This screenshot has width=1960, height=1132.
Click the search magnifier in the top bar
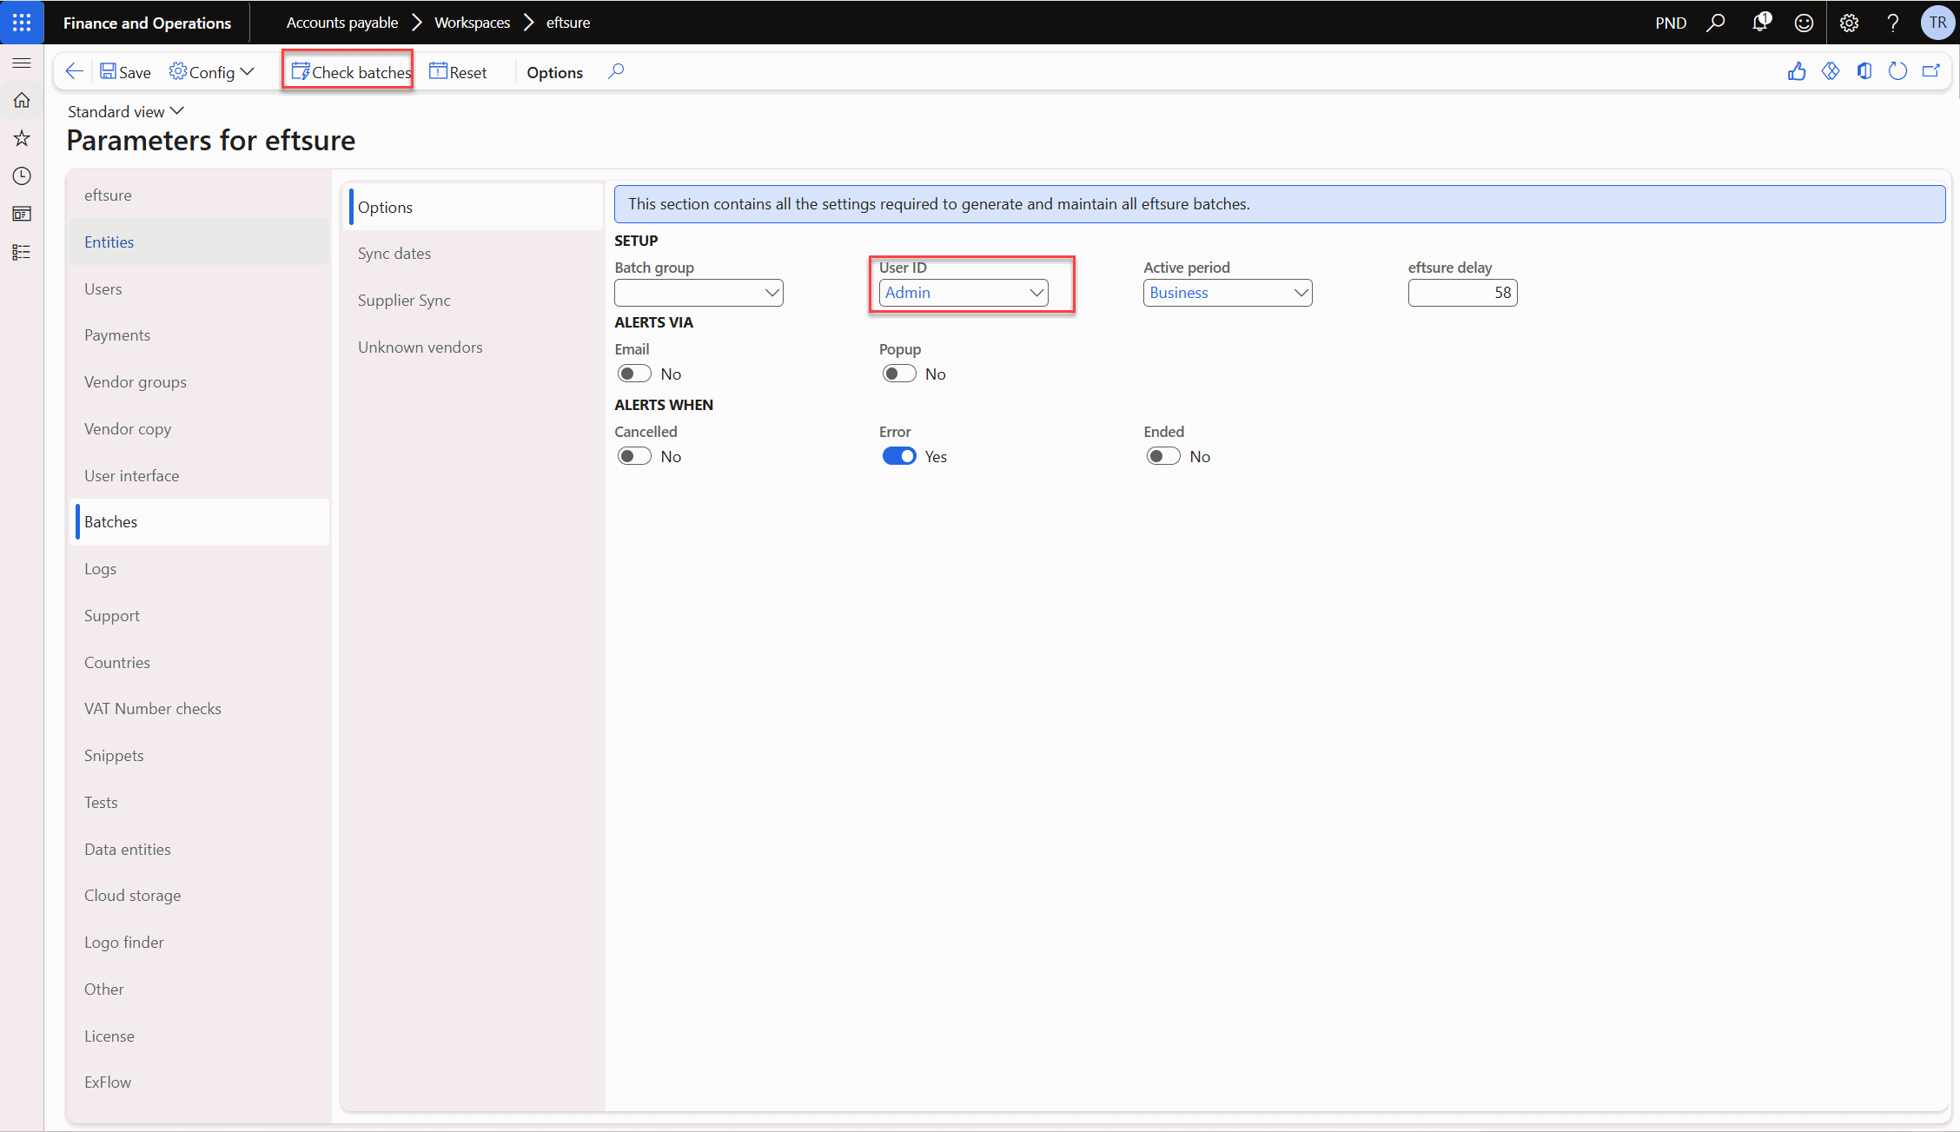(1716, 23)
